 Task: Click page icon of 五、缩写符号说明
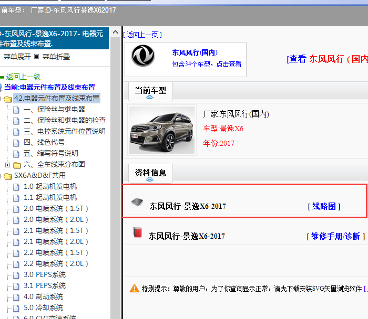tap(16, 154)
